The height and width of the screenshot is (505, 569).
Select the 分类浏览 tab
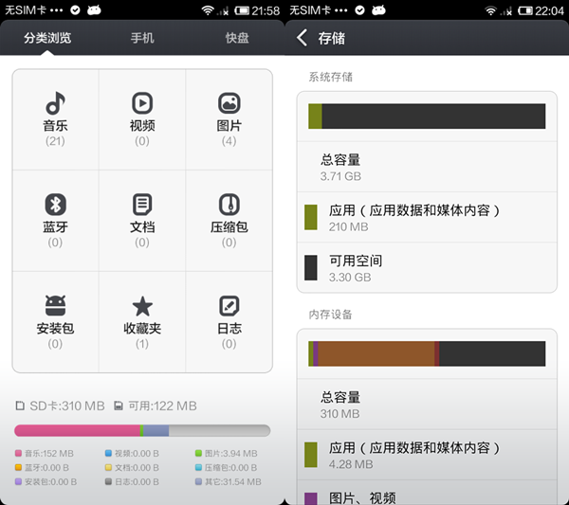click(x=47, y=39)
